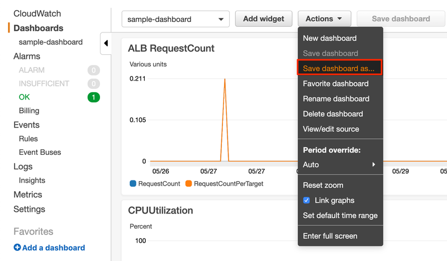Click the ALB RequestCount widget title
The width and height of the screenshot is (447, 261).
(x=171, y=48)
